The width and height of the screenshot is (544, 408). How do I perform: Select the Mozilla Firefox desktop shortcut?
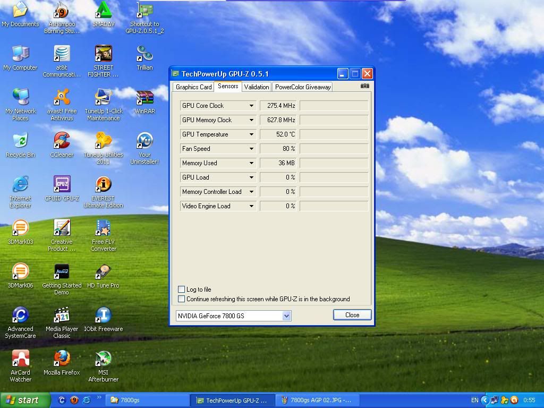point(62,363)
